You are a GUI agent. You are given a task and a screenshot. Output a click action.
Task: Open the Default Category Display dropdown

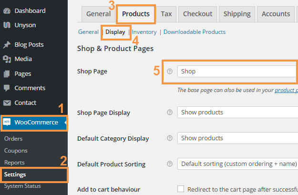click(237, 138)
